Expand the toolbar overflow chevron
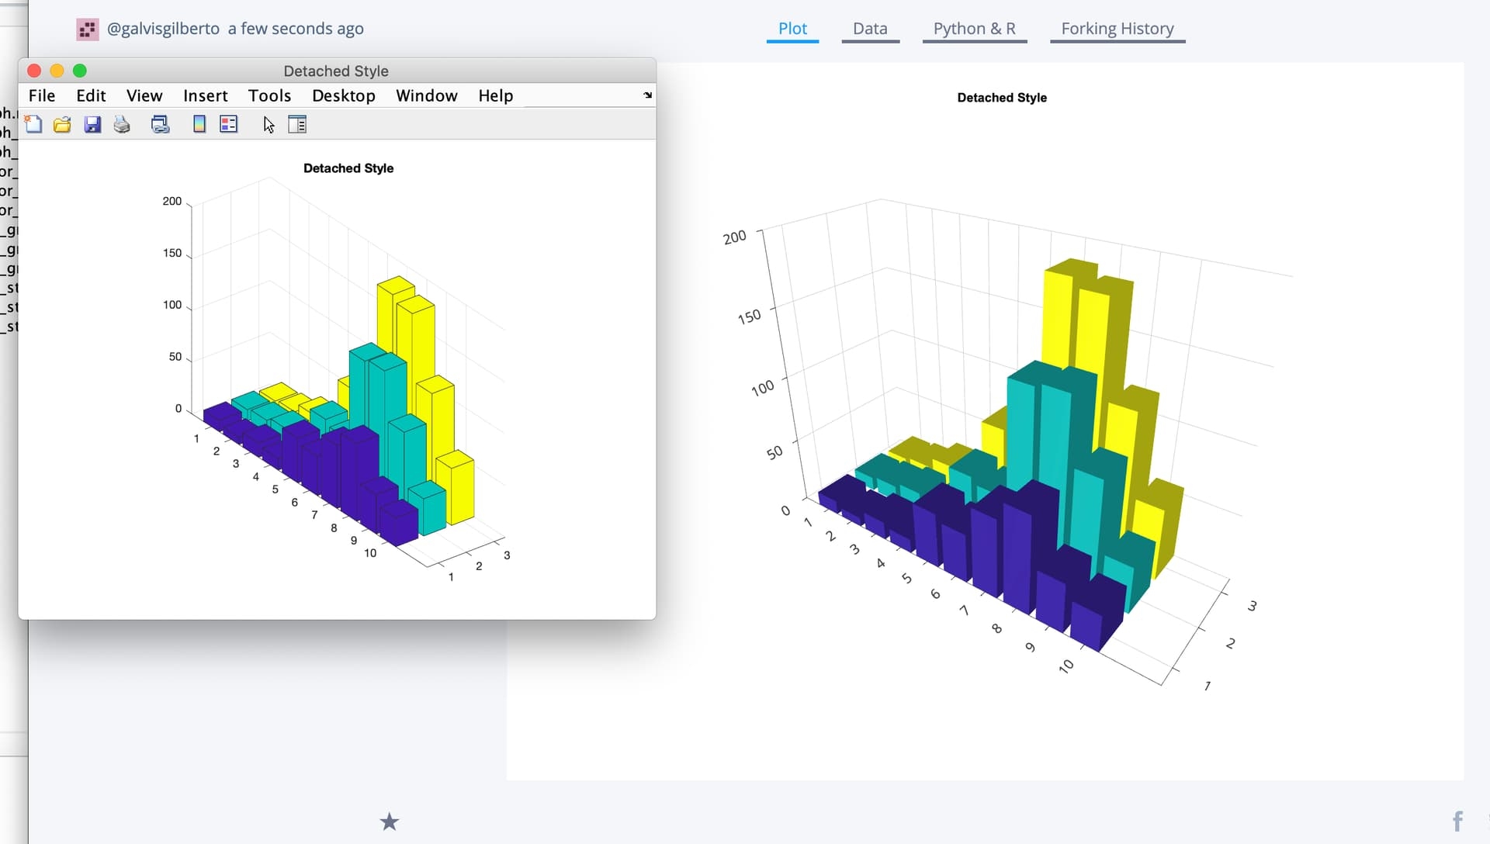The image size is (1490, 844). pyautogui.click(x=646, y=95)
